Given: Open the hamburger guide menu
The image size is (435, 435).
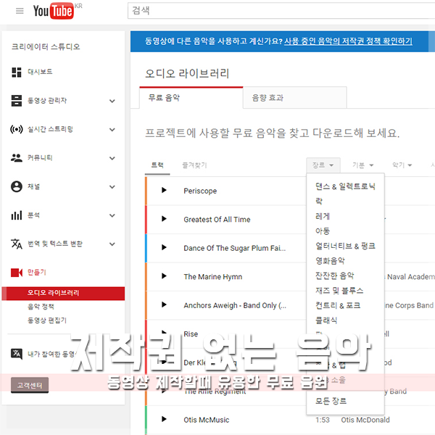Looking at the screenshot, I should (x=20, y=11).
